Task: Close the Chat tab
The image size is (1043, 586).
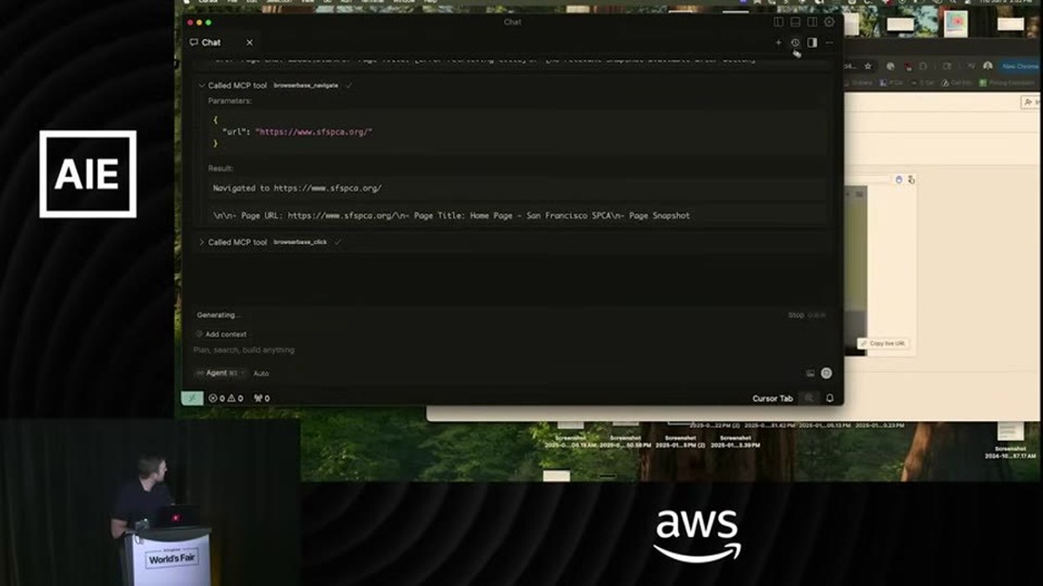Action: click(x=249, y=43)
